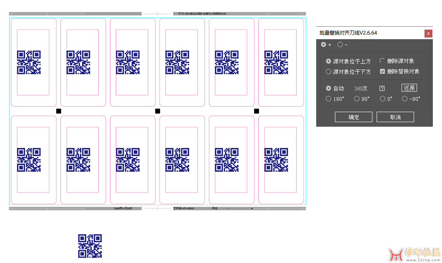
Task: Select the -90° rotation option
Action: (405, 99)
